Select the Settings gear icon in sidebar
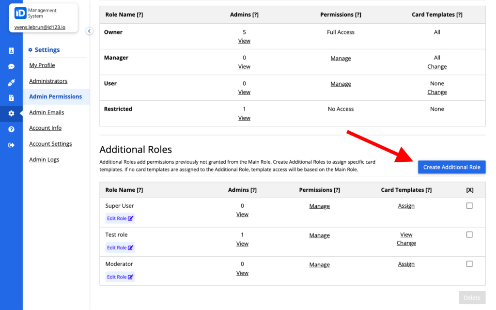 [x=11, y=113]
